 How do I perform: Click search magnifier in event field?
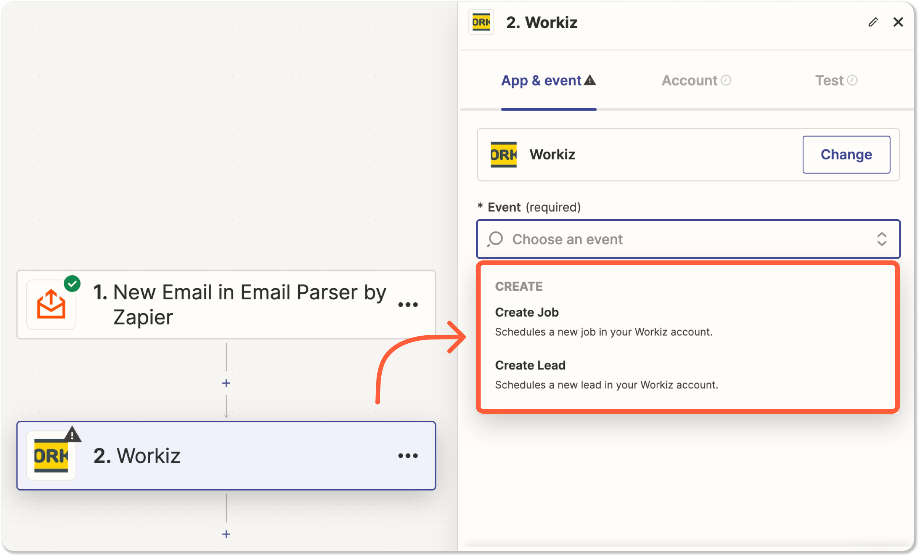coord(495,239)
